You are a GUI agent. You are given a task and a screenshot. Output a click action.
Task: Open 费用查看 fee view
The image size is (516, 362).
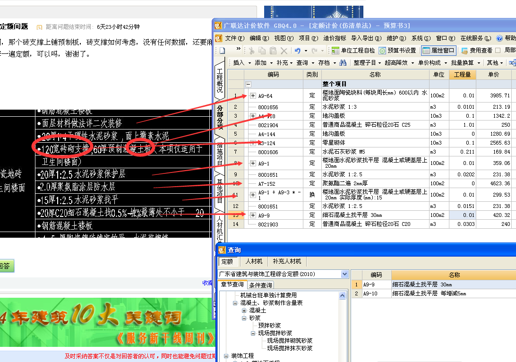click(477, 51)
